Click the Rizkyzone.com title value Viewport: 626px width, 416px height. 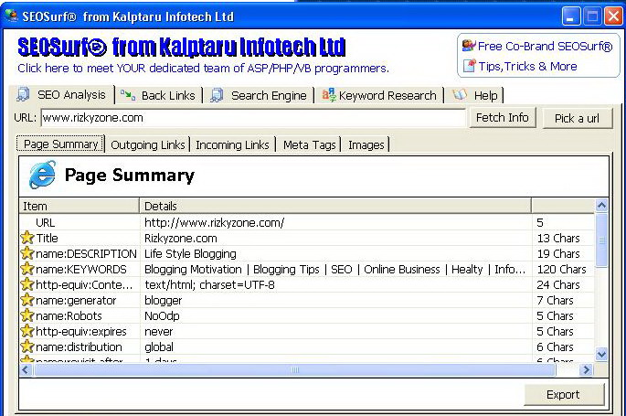tap(180, 239)
